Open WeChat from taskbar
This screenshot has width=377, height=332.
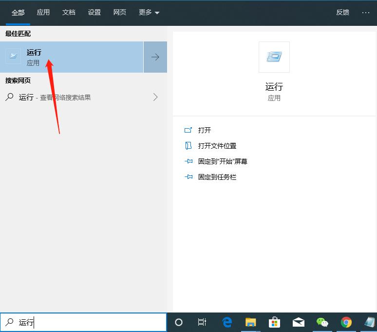pyautogui.click(x=322, y=322)
